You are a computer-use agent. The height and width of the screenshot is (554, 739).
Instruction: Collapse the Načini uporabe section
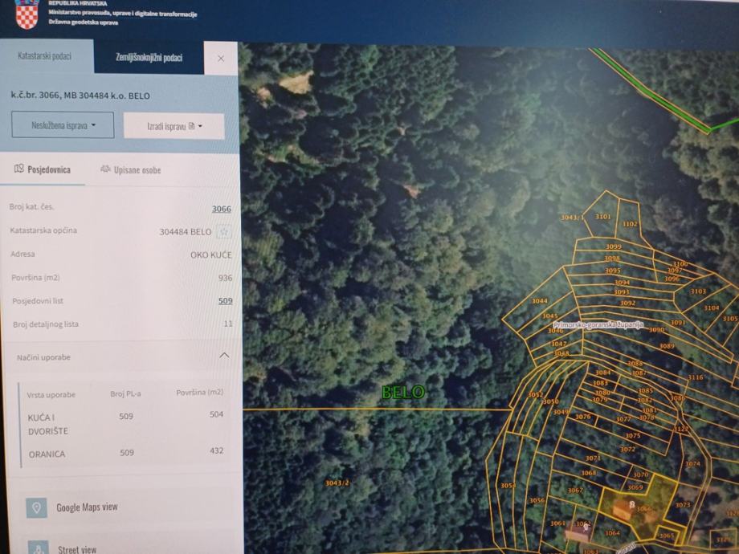pos(224,356)
